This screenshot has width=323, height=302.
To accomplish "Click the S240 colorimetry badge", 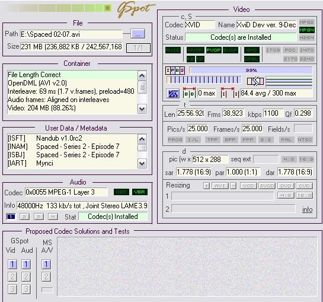I will tap(306, 59).
